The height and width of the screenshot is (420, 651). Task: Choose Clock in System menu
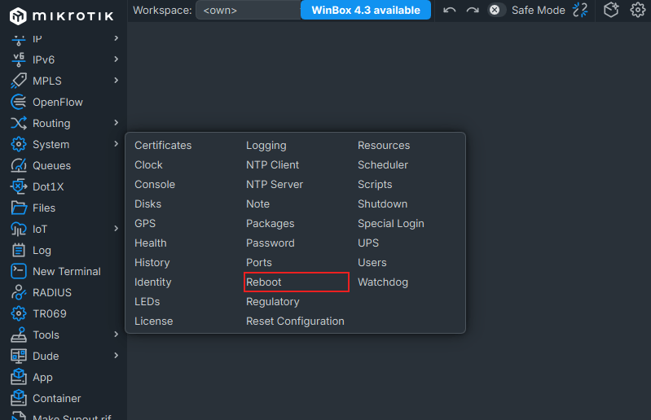(148, 165)
